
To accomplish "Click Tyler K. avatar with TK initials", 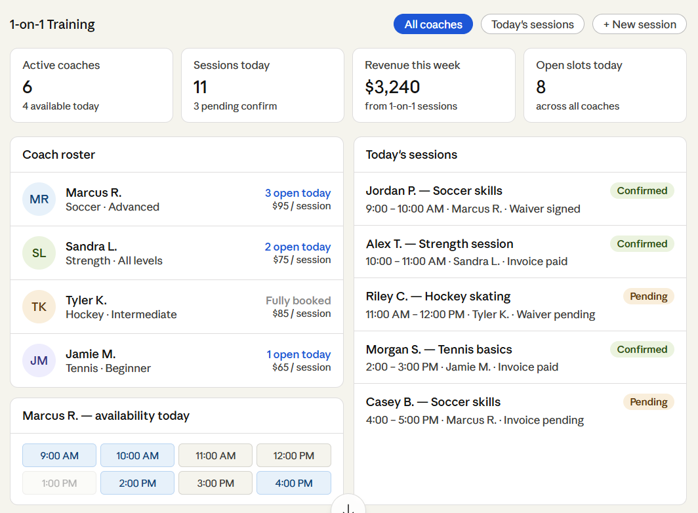I will pos(39,307).
